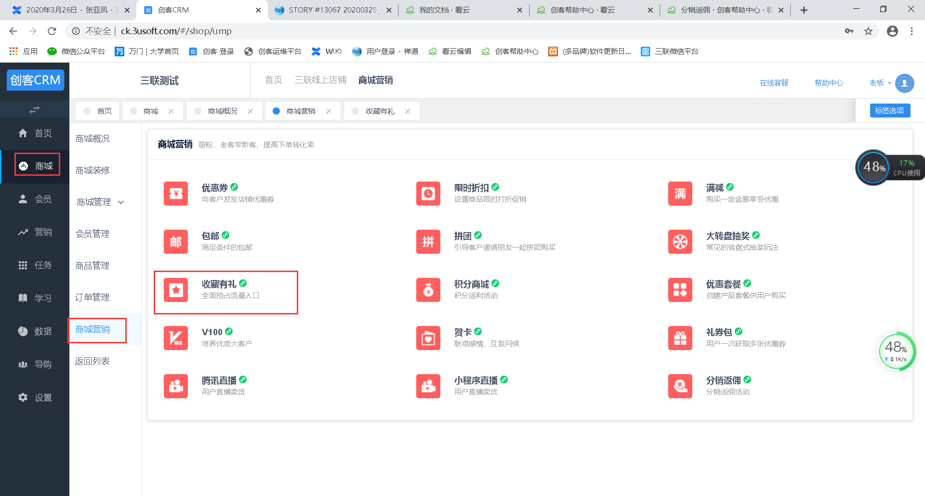Expand the 商城管理 submenu
The height and width of the screenshot is (496, 925).
(x=101, y=202)
